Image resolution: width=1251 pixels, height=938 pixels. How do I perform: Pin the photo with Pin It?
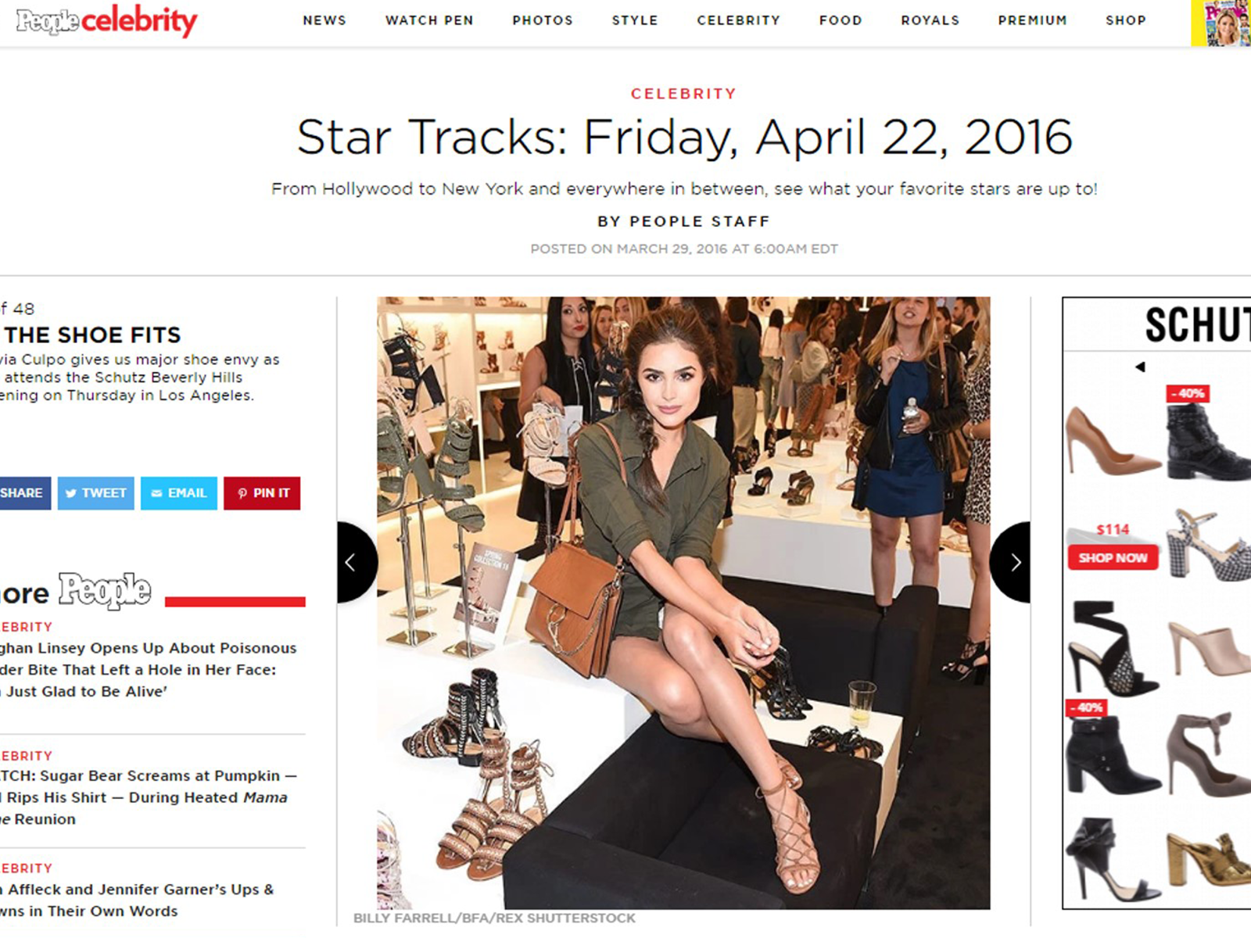click(x=262, y=493)
